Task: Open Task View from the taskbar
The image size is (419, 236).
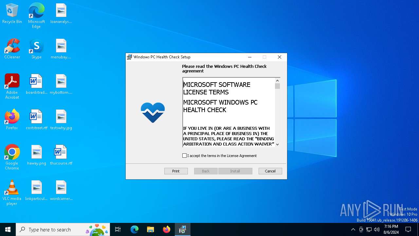Action: pyautogui.click(x=118, y=229)
